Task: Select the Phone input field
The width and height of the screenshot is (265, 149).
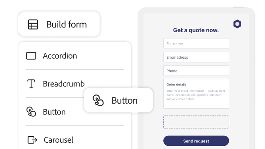Action: coord(196,71)
